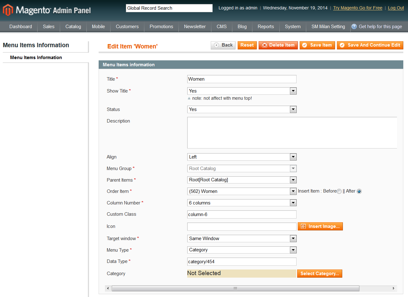The height and width of the screenshot is (297, 408).
Task: Open the Promotions menu
Action: (161, 27)
